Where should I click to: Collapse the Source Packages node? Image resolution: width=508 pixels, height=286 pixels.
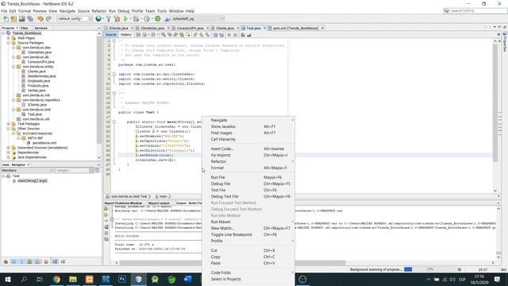point(9,43)
